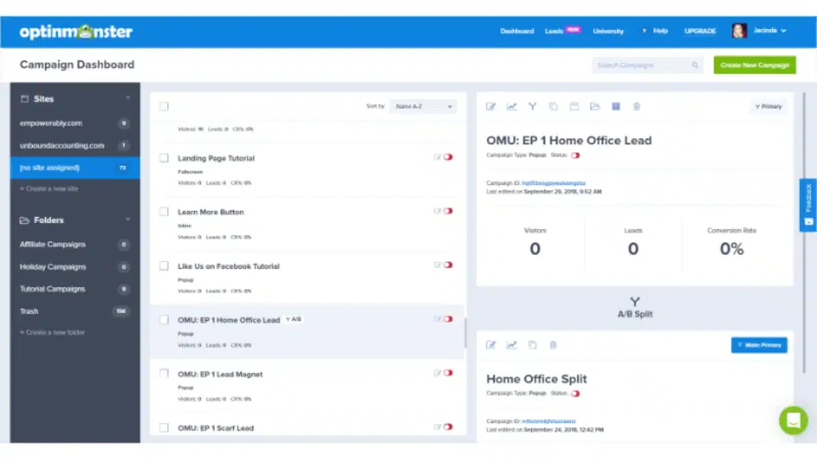Click the A/B Split icon between the two campaign cards

pos(635,302)
